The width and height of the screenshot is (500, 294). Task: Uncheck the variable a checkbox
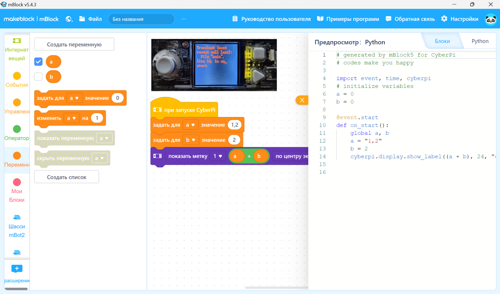click(38, 62)
